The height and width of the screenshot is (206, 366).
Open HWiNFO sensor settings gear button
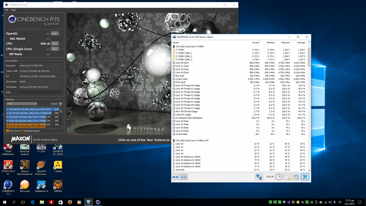(x=296, y=177)
